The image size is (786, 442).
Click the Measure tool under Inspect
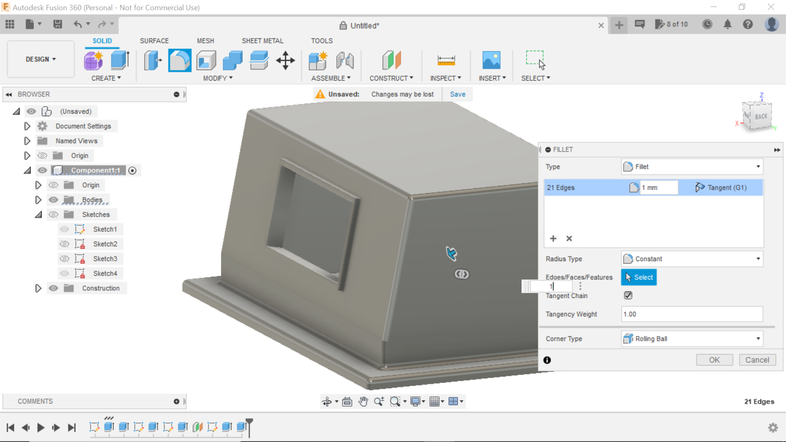click(x=446, y=60)
